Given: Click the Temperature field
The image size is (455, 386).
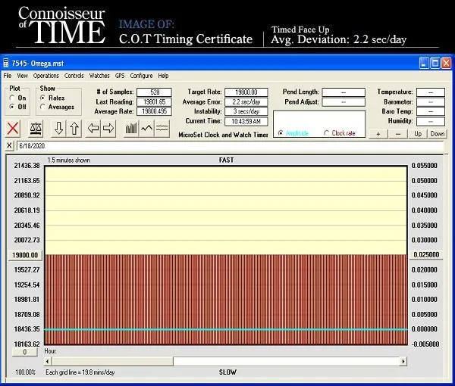Looking at the screenshot, I should 431,92.
